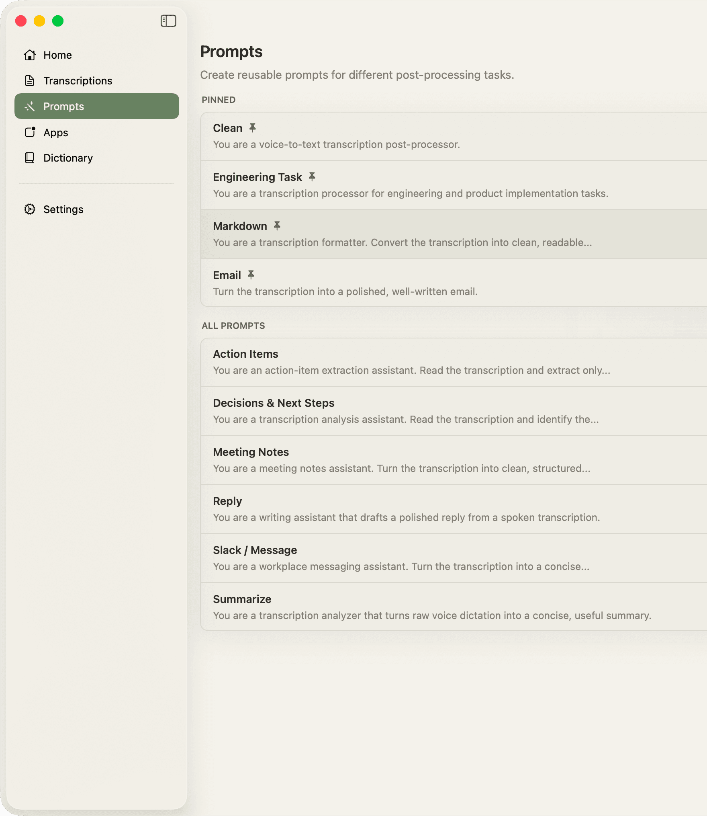Go to the Dictionary page
707x816 pixels.
click(x=68, y=158)
